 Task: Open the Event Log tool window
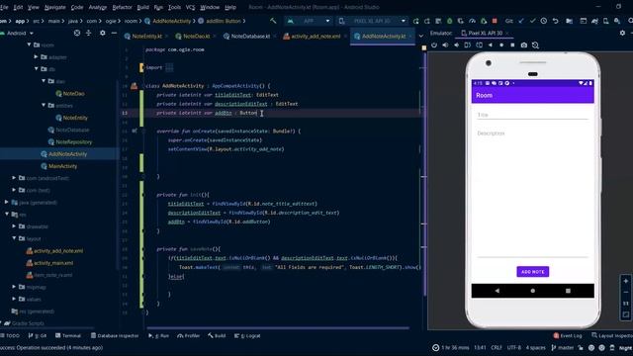pyautogui.click(x=567, y=336)
